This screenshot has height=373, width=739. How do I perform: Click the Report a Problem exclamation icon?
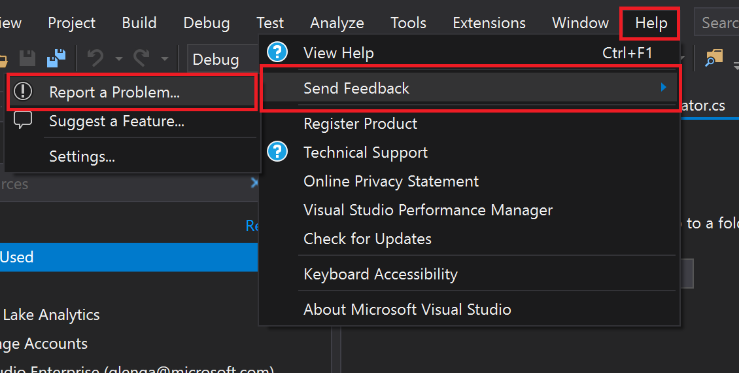pos(23,91)
